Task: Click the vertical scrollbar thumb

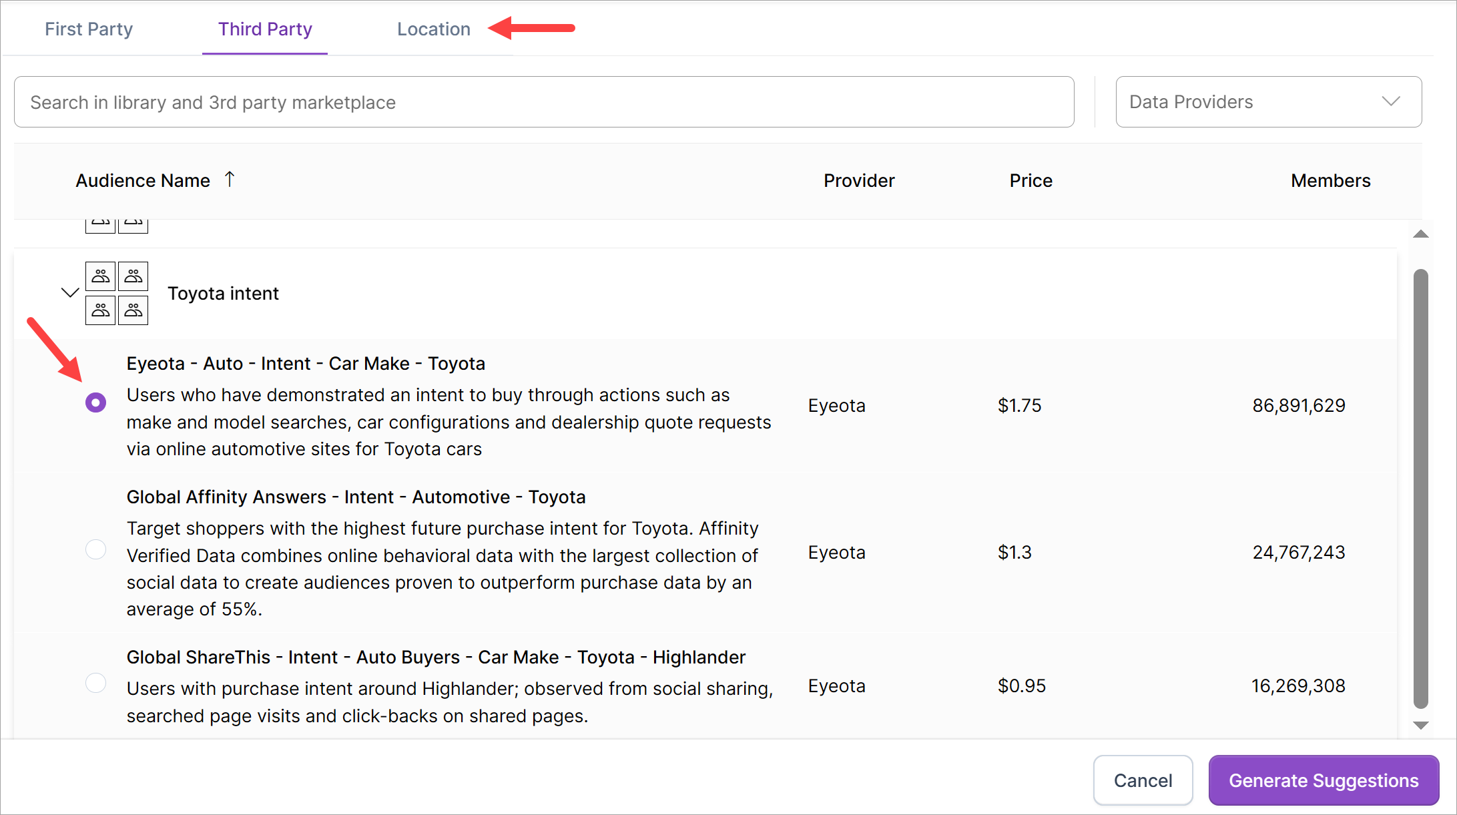Action: 1421,487
